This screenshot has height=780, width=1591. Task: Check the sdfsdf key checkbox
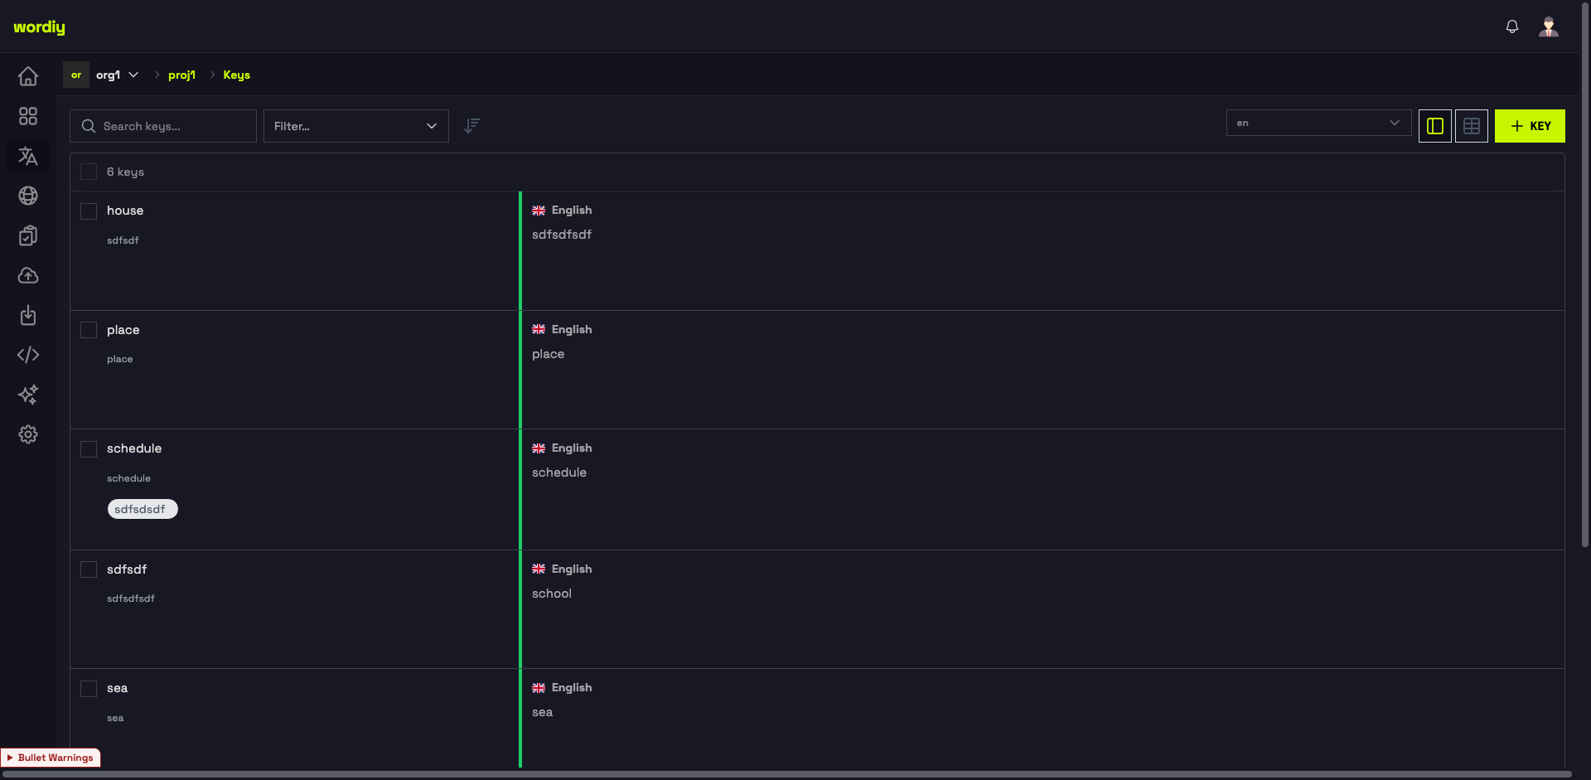pyautogui.click(x=89, y=569)
